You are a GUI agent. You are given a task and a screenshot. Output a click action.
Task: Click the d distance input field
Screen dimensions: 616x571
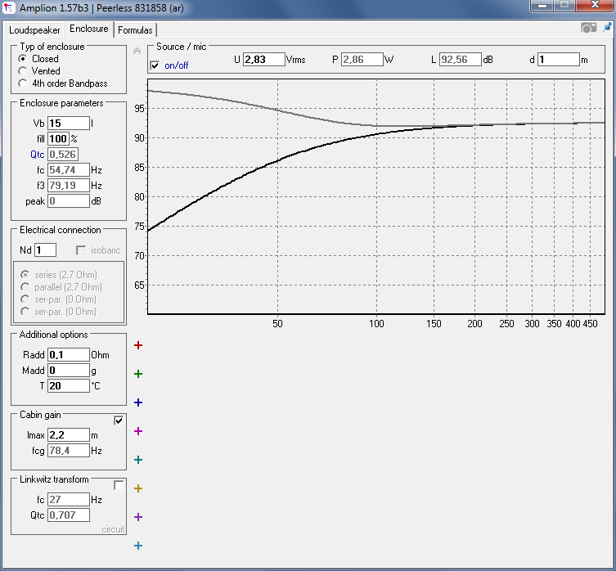click(x=558, y=60)
